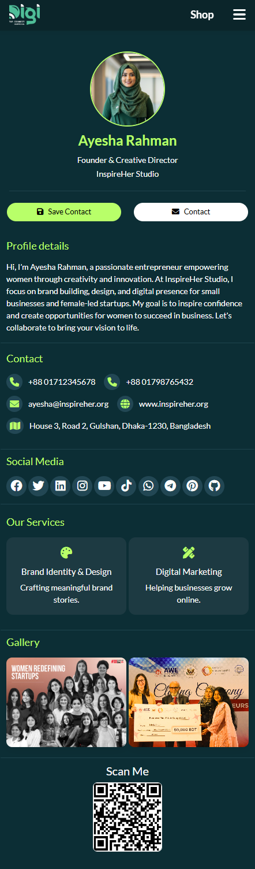255x869 pixels.
Task: Open the Instagram icon
Action: [82, 486]
